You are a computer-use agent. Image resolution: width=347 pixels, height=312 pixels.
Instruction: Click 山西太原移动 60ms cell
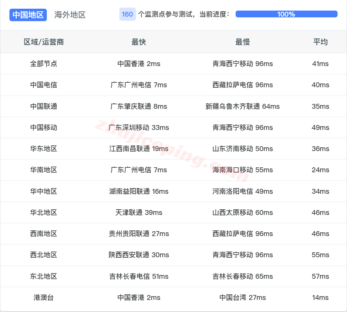click(242, 213)
